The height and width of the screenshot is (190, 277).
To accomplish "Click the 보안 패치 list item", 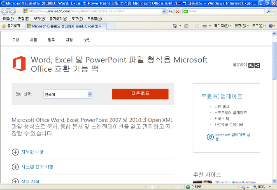I will pos(221,107).
